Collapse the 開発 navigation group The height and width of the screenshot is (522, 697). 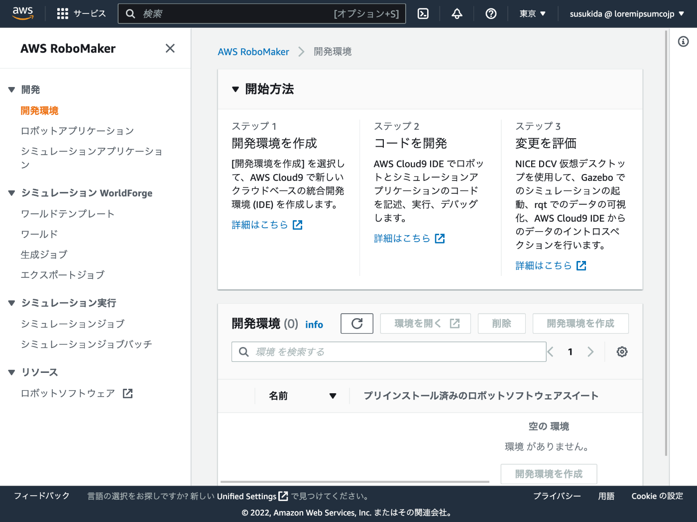(12, 90)
